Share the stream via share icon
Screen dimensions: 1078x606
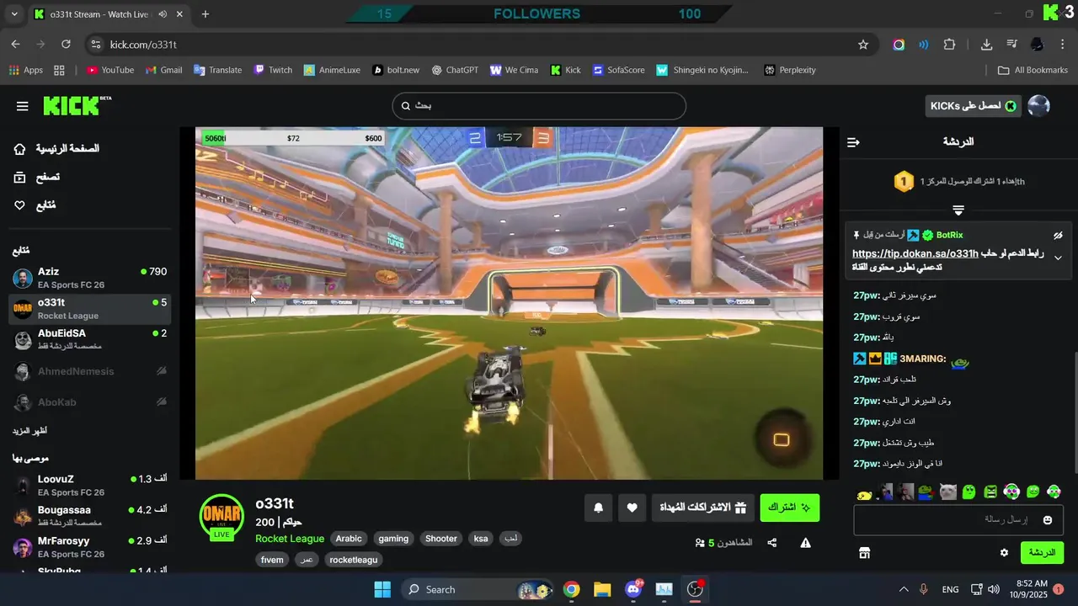pos(772,543)
